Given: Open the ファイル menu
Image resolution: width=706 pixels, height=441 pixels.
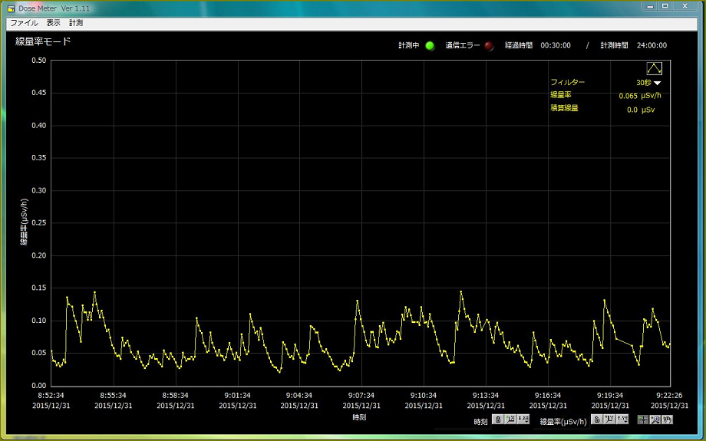Looking at the screenshot, I should [x=23, y=23].
